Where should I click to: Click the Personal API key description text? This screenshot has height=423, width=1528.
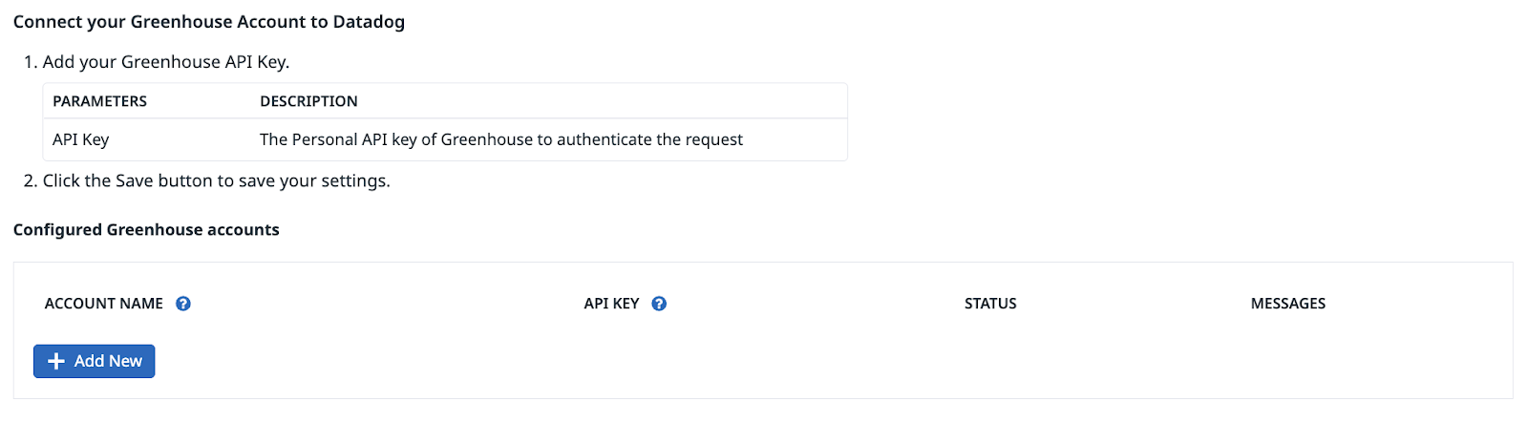point(501,139)
